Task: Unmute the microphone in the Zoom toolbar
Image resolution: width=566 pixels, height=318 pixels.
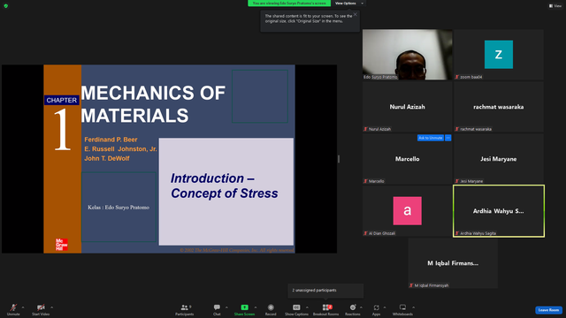Action: point(13,309)
